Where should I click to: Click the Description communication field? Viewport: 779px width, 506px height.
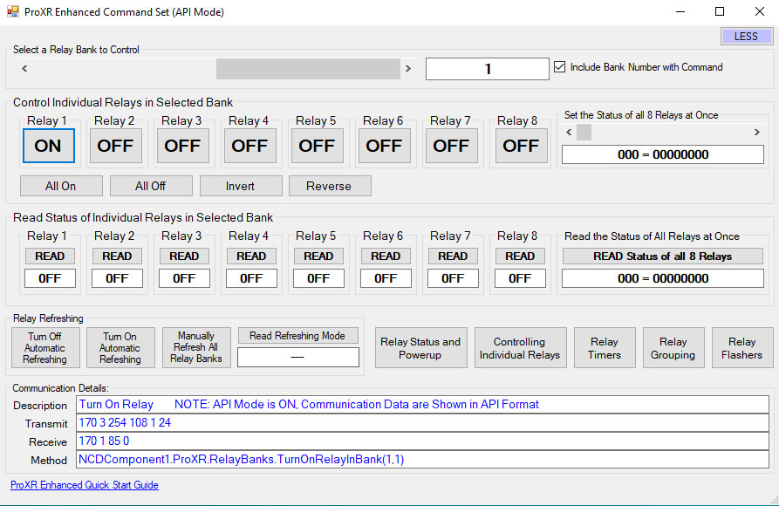[422, 405]
